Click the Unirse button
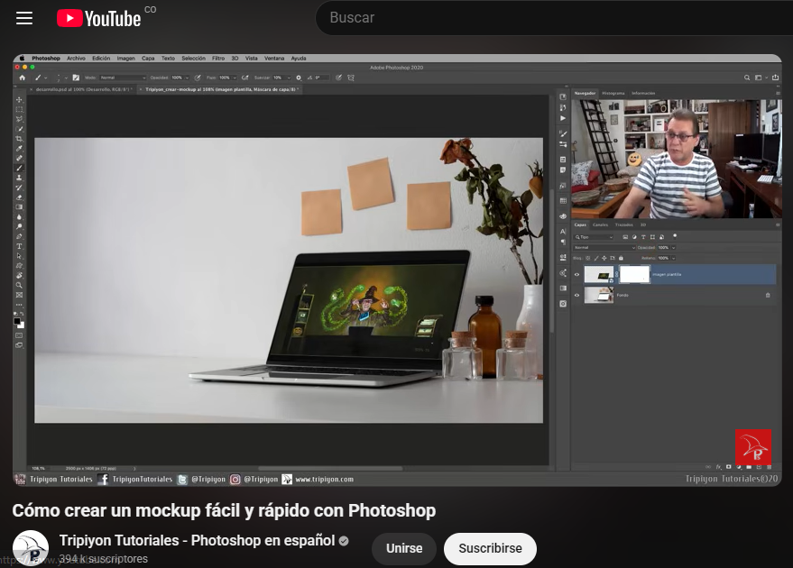This screenshot has height=568, width=793. [x=404, y=549]
